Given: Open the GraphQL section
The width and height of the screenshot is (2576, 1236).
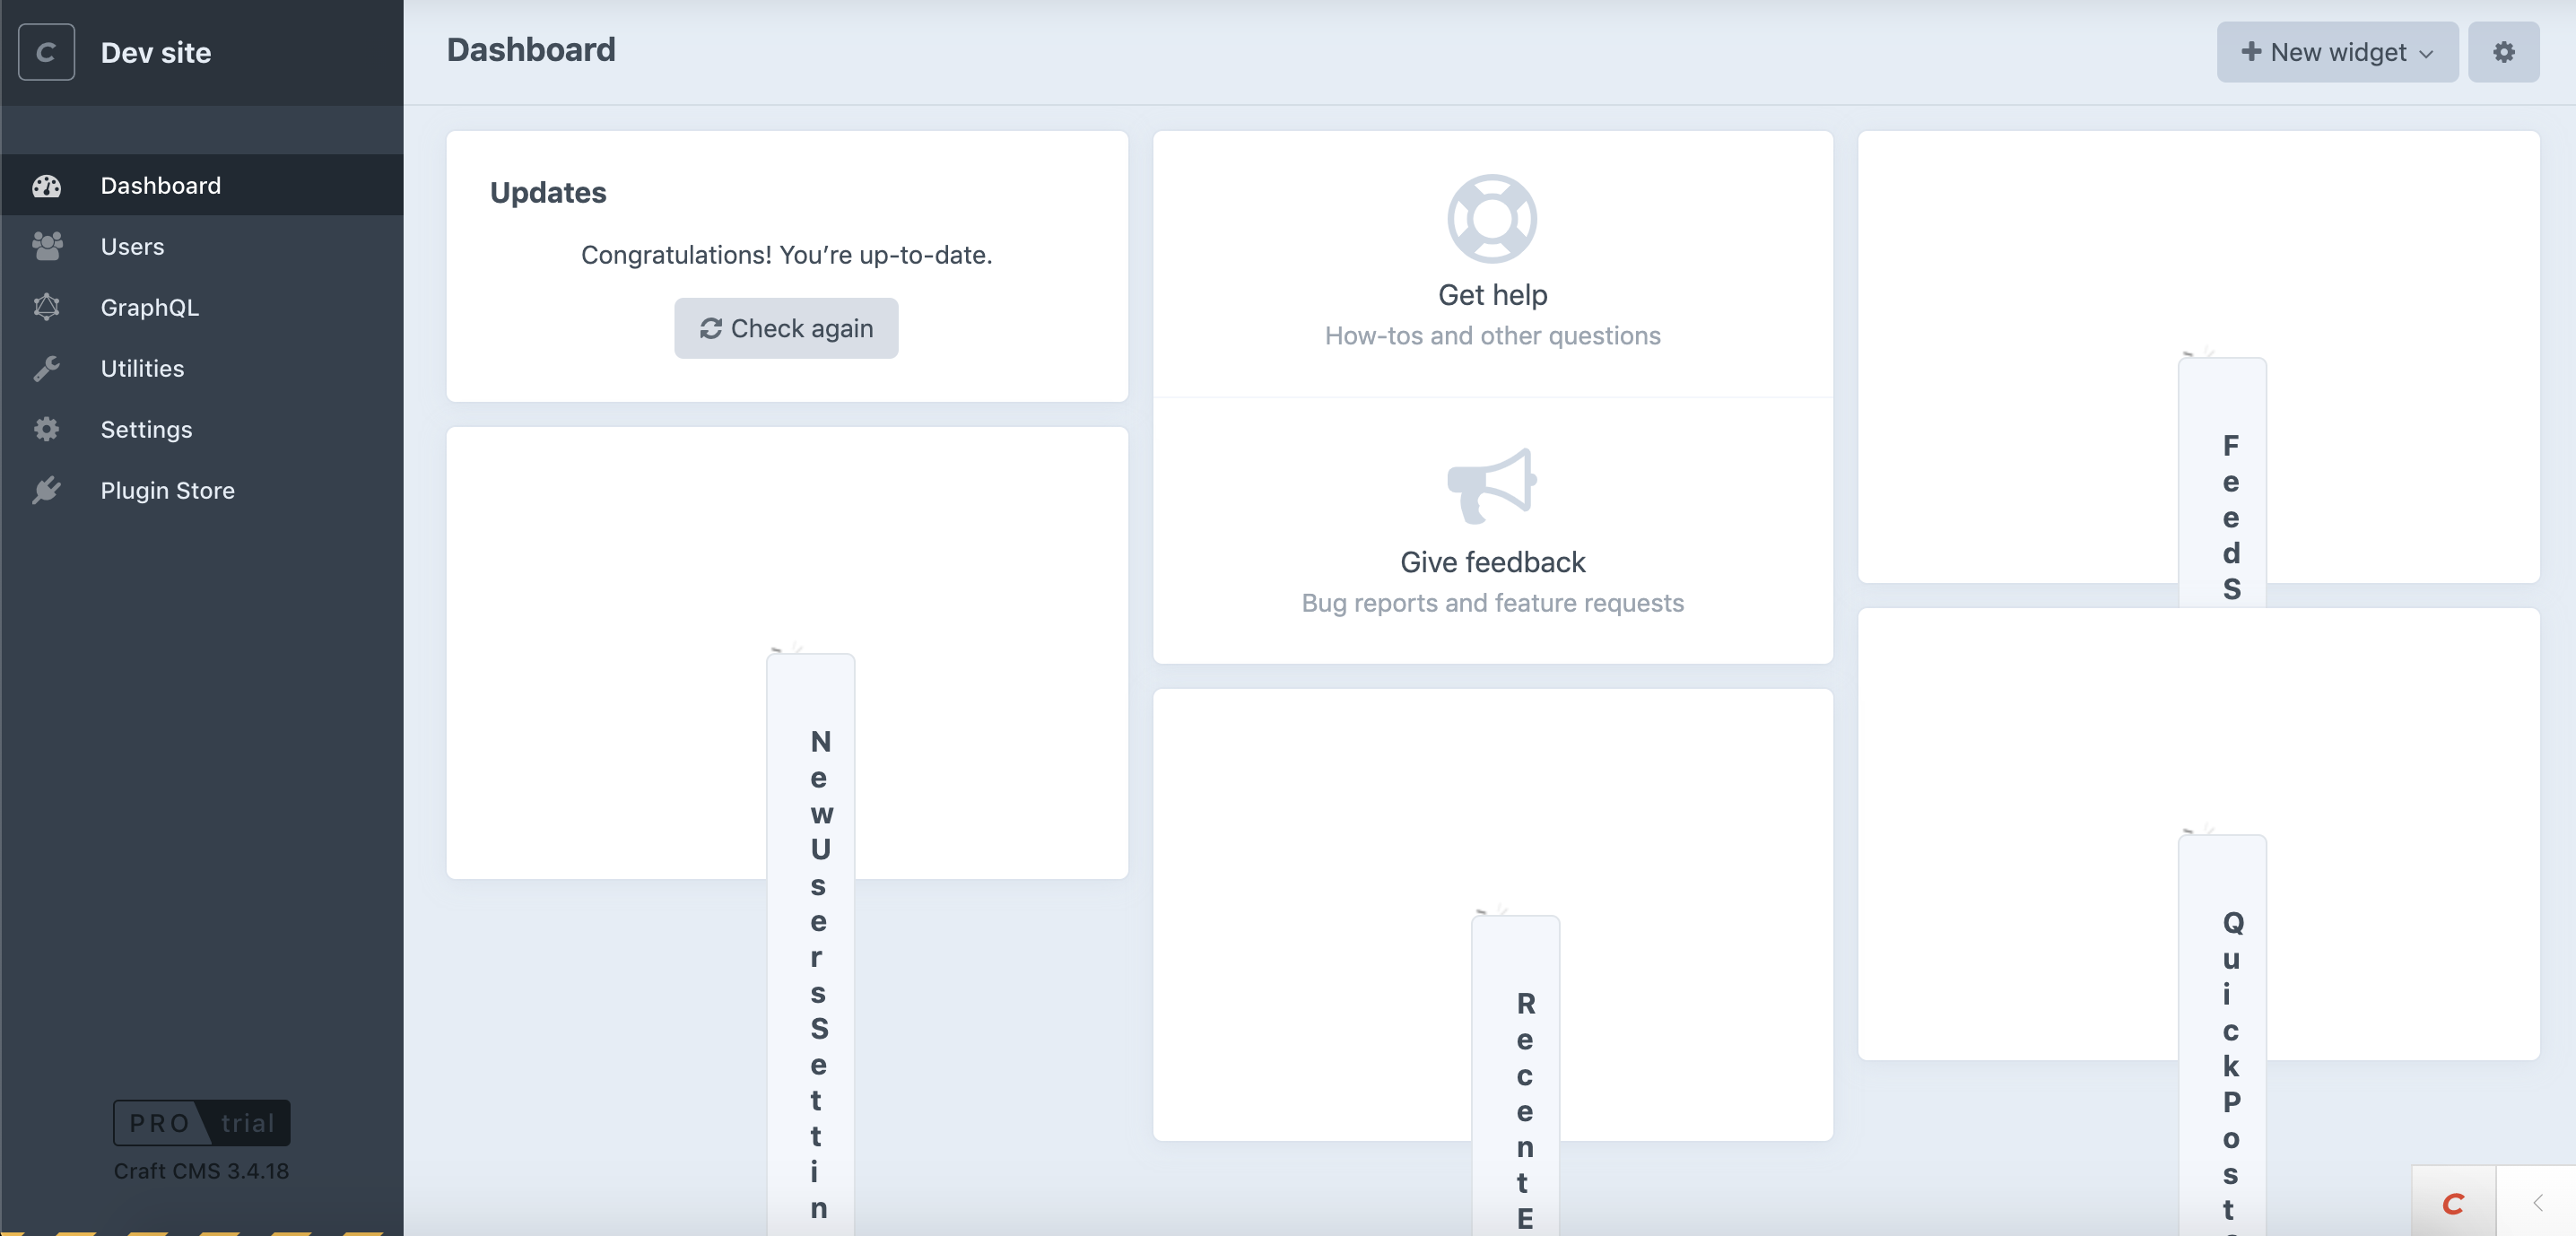Looking at the screenshot, I should (149, 307).
